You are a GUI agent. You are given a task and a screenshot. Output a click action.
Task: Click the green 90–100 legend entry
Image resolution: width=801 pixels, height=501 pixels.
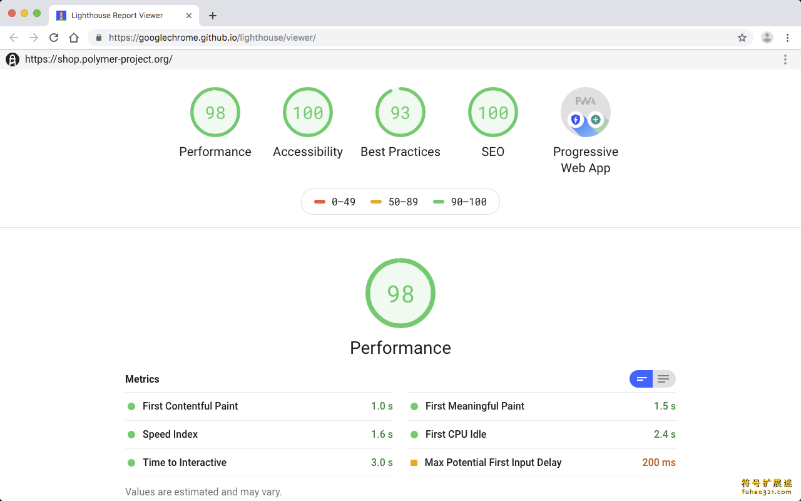click(x=460, y=202)
